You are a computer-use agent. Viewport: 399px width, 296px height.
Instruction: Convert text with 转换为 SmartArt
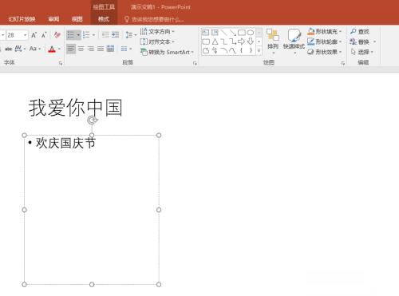coord(167,52)
